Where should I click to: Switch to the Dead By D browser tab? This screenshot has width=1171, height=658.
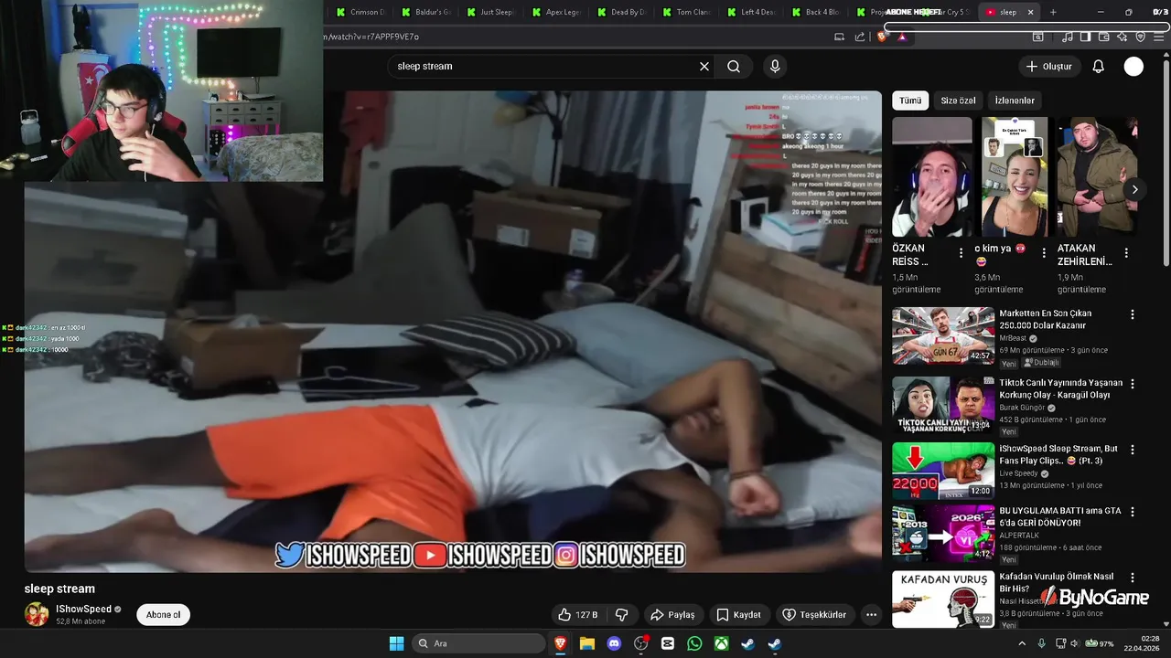(622, 12)
